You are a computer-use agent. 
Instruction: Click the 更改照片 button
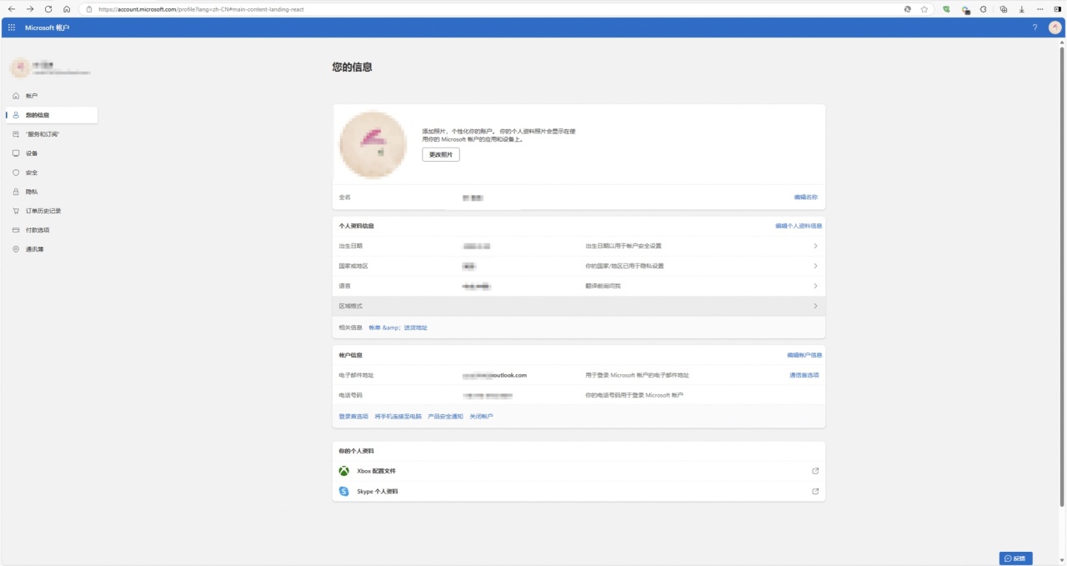441,155
